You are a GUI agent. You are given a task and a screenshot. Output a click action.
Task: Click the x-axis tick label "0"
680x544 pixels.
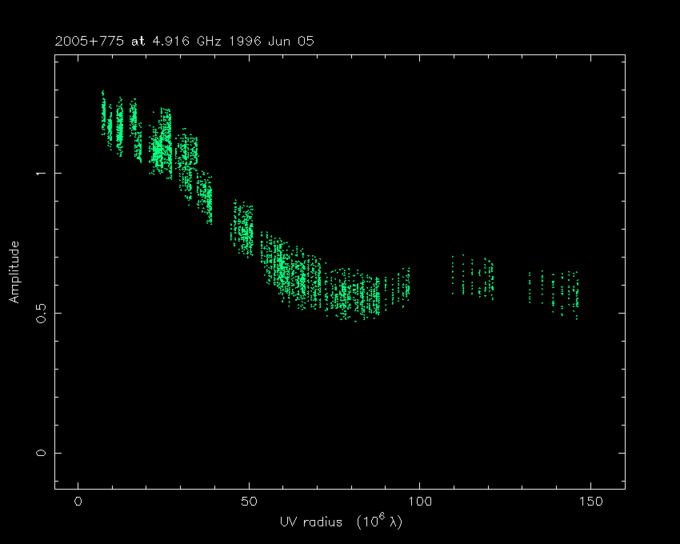[78, 502]
